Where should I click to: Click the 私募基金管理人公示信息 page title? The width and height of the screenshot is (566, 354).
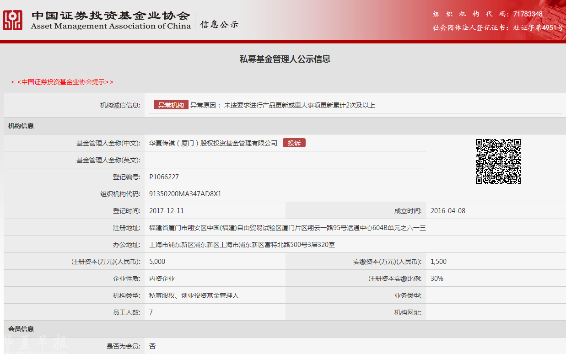[x=285, y=59]
